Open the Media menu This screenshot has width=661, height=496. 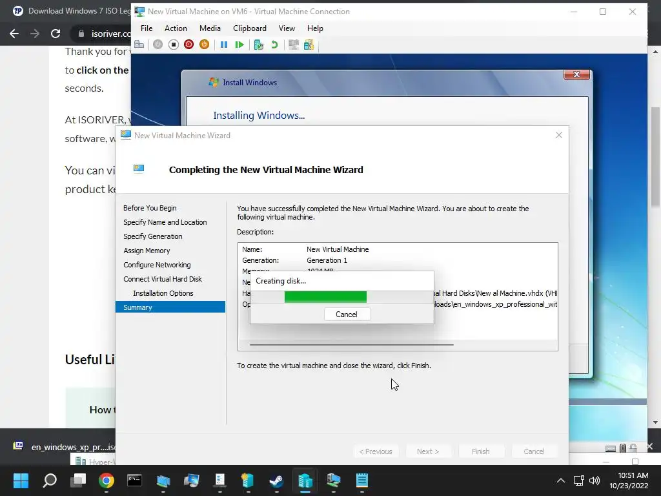coord(210,28)
